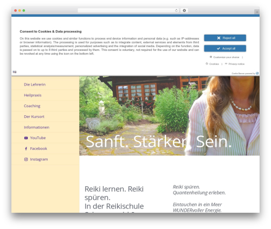The width and height of the screenshot is (271, 229).
Task: Click the Facebook icon in the sidebar
Action: pyautogui.click(x=26, y=148)
